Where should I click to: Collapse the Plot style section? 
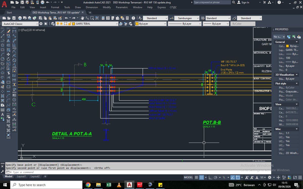tap(297, 83)
